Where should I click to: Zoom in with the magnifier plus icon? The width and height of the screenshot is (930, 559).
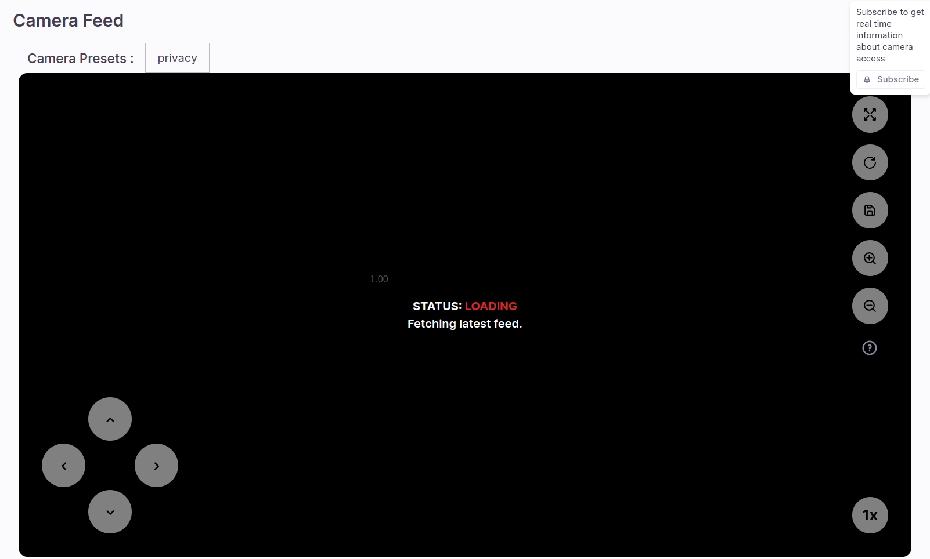point(870,258)
